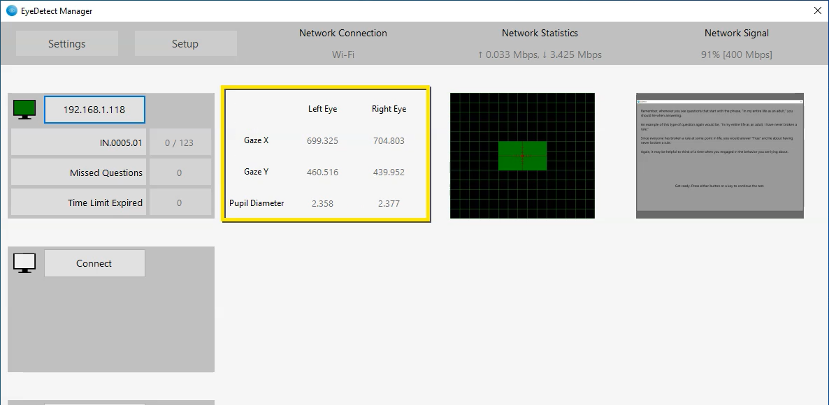Click the Right Eye pupil diameter 2.377
Screen dimensions: 829x405
coord(389,203)
